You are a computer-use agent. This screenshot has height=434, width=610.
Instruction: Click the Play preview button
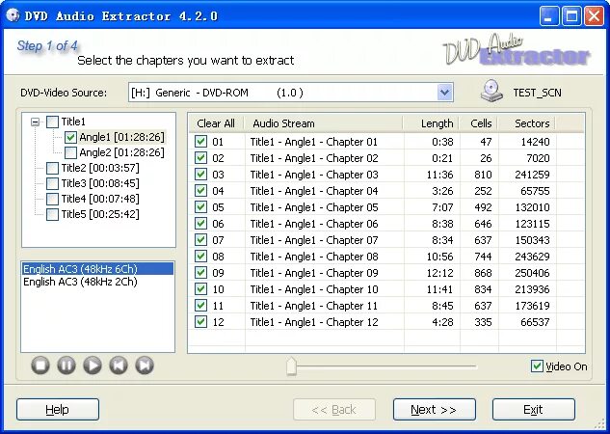pos(93,366)
